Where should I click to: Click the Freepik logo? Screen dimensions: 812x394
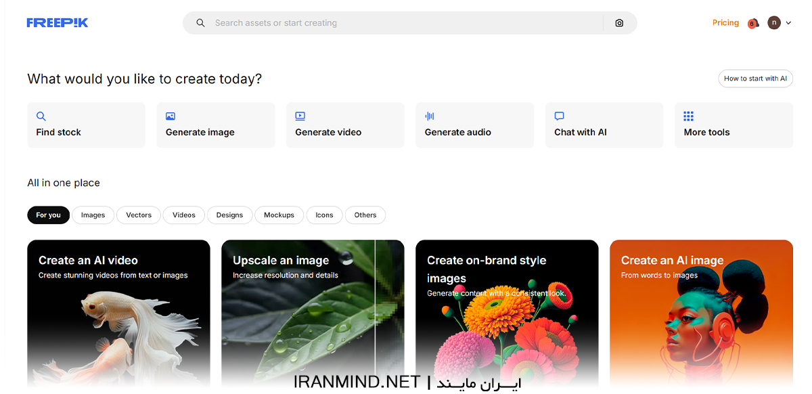tap(58, 23)
